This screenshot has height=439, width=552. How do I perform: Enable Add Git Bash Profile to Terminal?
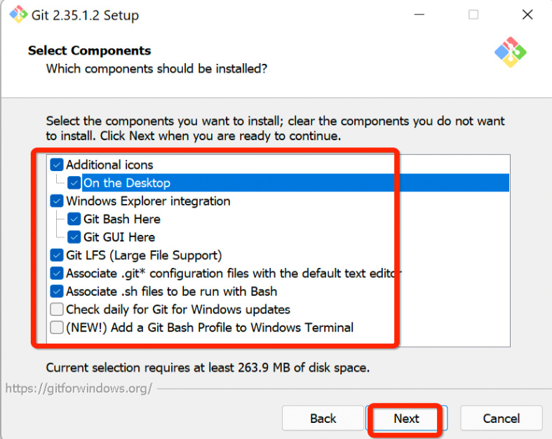click(57, 327)
